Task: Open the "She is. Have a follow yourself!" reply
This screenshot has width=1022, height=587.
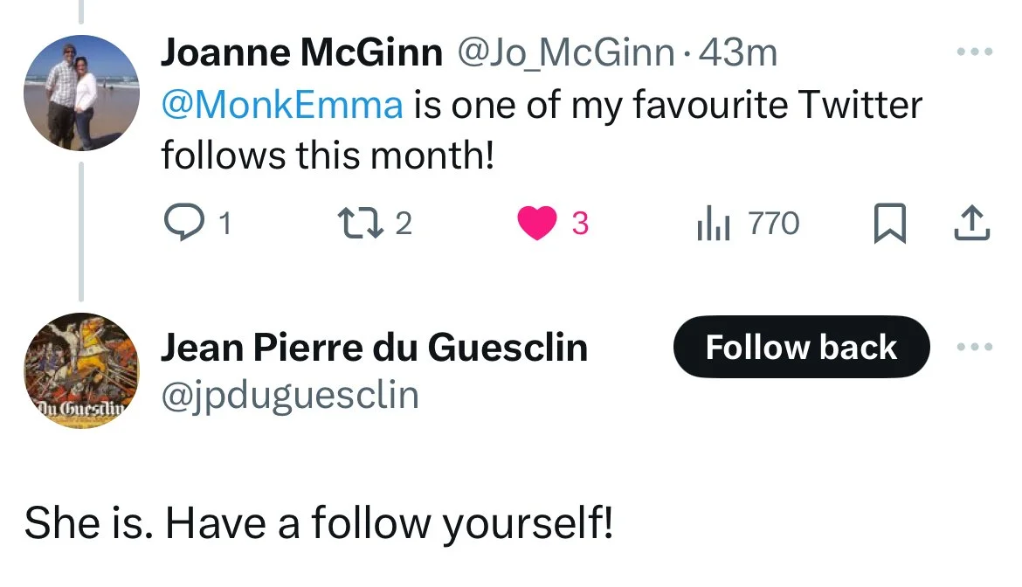Action: pyautogui.click(x=319, y=524)
